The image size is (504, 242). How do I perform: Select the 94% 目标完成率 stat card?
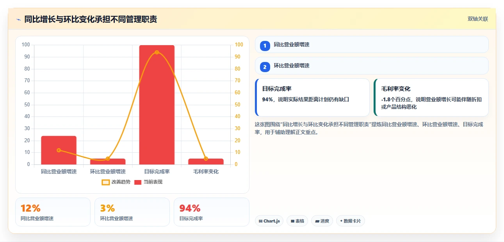click(211, 212)
